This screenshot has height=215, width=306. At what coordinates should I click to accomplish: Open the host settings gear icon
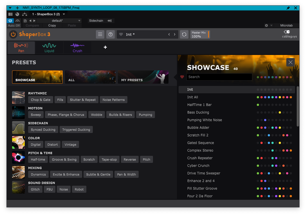tap(266, 25)
